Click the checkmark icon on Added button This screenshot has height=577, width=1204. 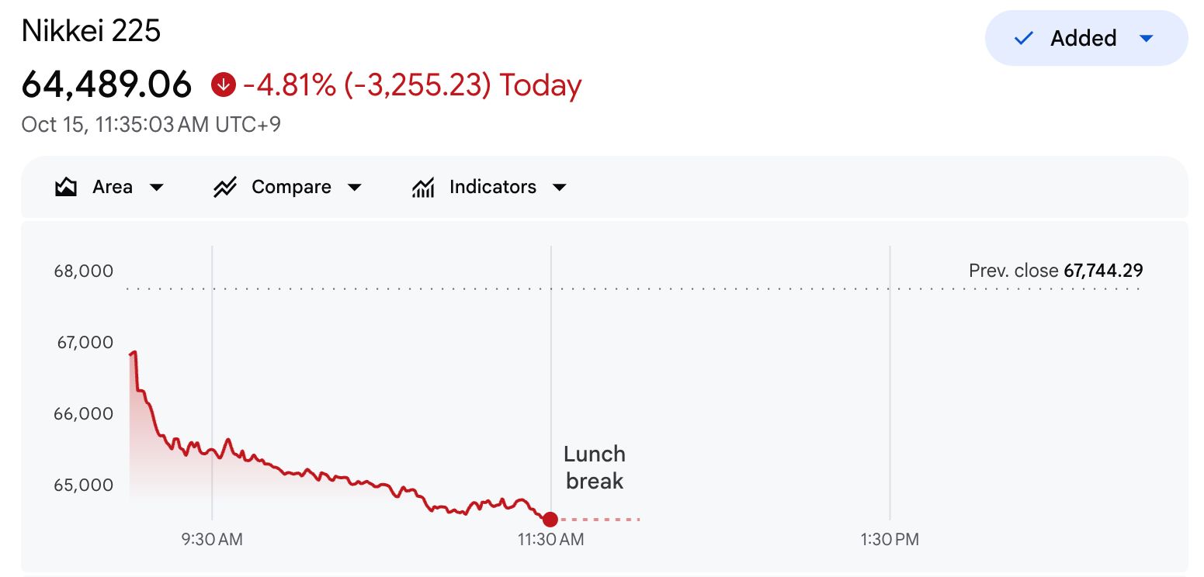(1024, 38)
